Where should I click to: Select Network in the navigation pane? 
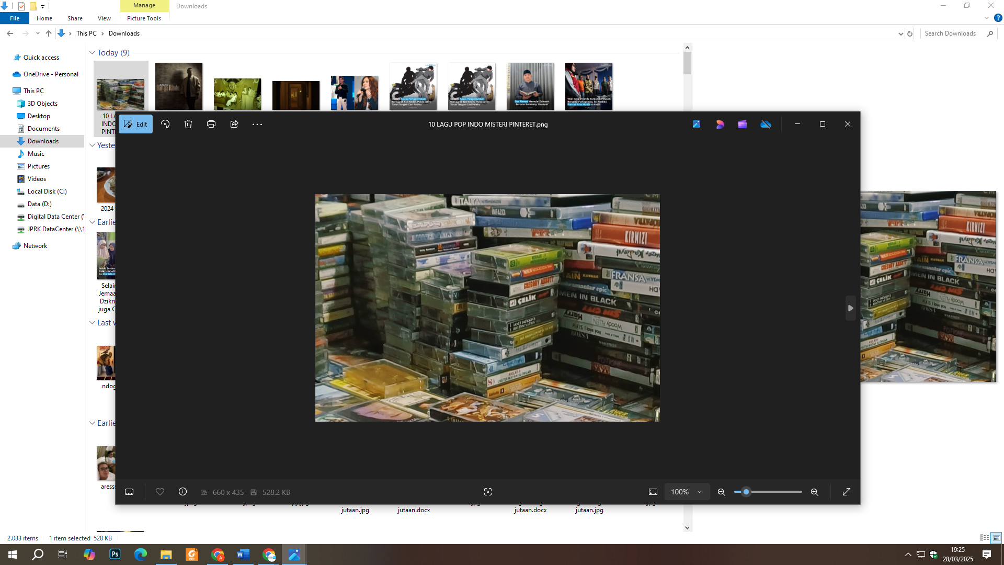(35, 246)
